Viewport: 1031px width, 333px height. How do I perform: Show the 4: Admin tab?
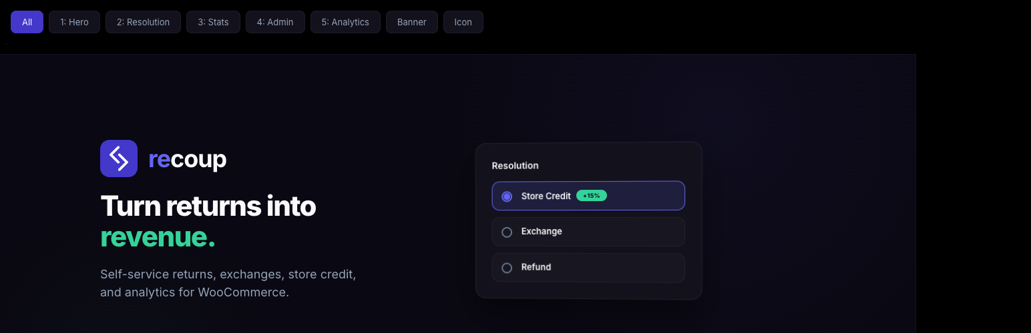275,22
